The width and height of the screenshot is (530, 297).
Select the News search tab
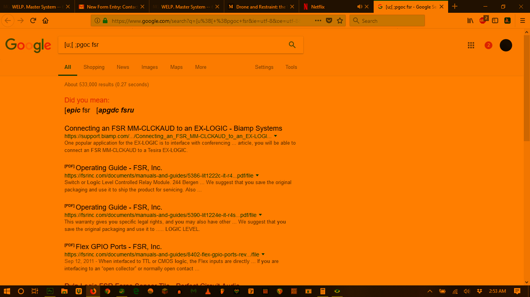[x=123, y=67]
